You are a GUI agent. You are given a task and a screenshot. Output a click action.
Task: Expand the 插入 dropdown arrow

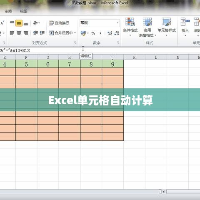click(x=185, y=36)
